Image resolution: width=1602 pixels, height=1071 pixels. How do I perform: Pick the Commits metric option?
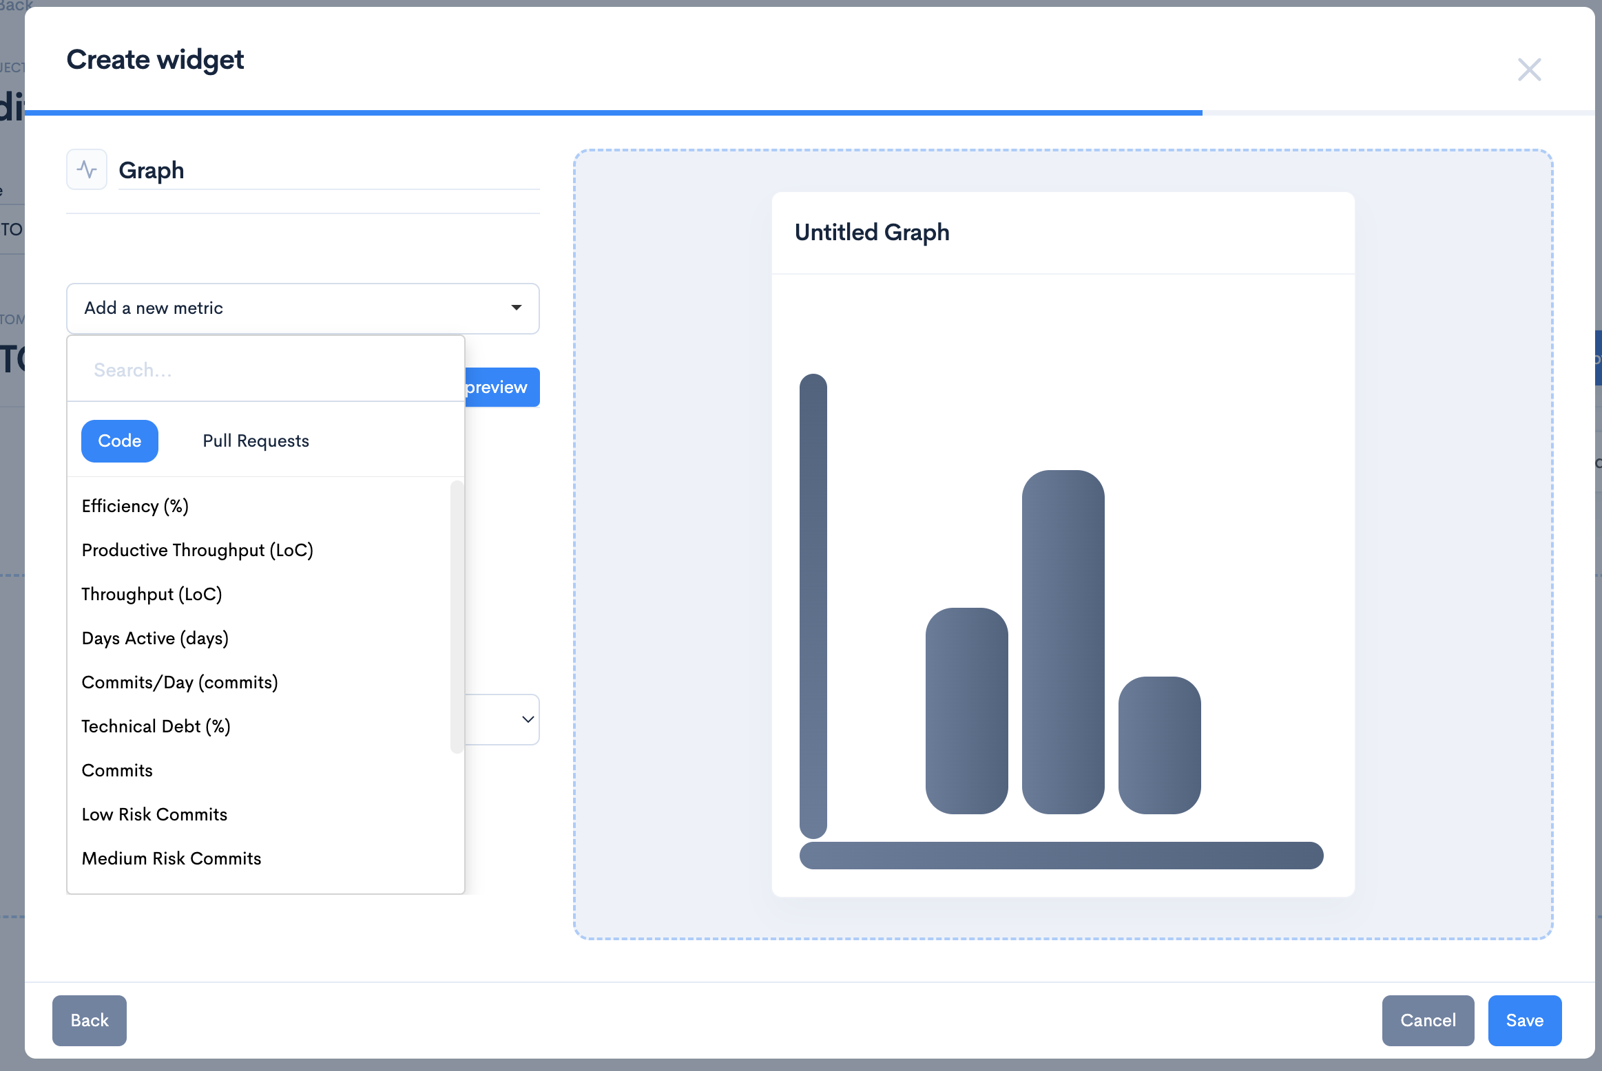(117, 770)
